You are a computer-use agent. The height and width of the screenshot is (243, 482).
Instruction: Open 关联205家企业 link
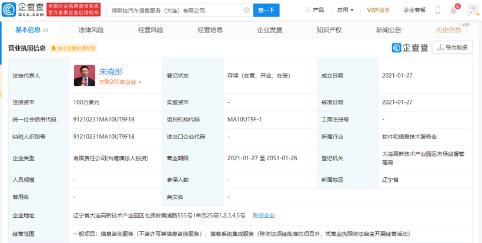click(x=120, y=82)
